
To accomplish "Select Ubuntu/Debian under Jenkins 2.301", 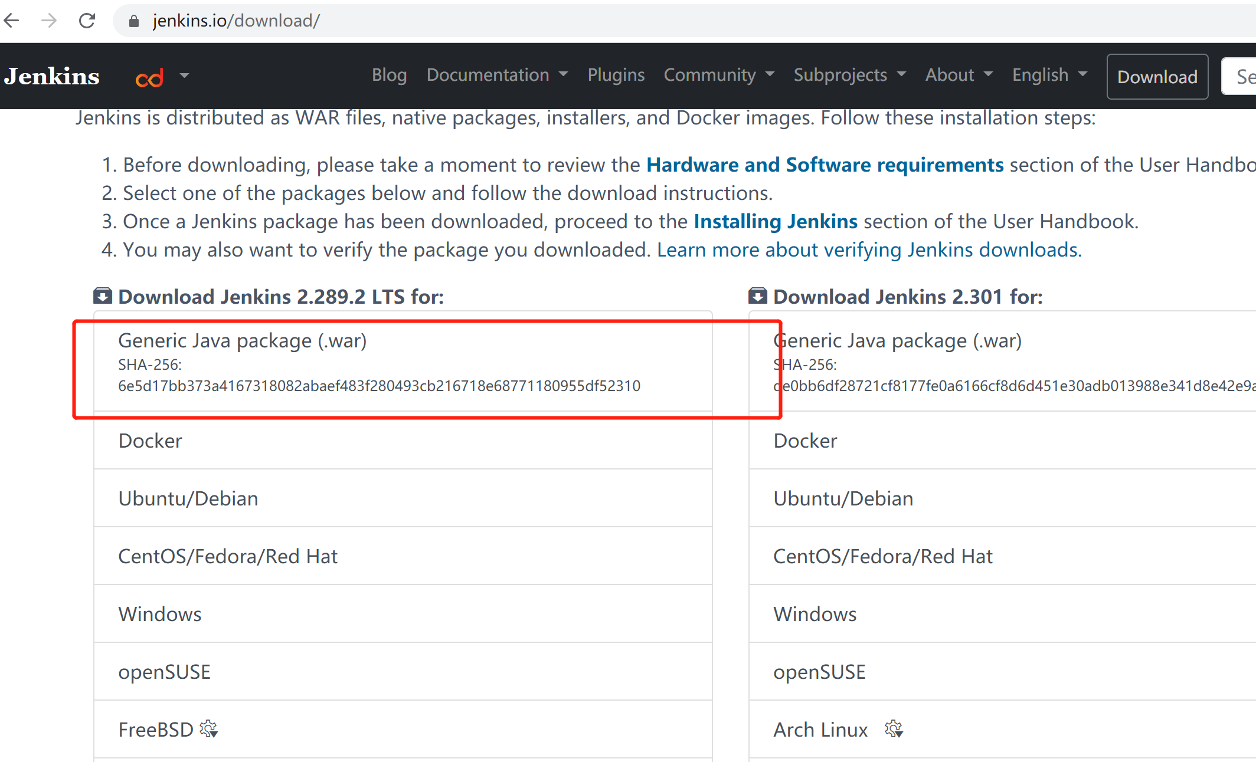I will click(x=1003, y=498).
